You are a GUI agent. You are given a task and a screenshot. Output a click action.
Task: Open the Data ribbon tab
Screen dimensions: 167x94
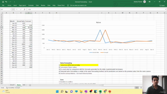pyautogui.click(x=37, y=5)
